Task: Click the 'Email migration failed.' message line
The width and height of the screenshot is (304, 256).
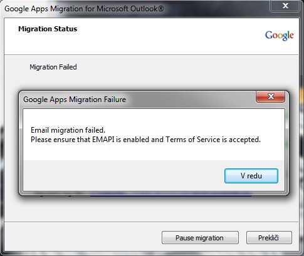Action: 68,130
